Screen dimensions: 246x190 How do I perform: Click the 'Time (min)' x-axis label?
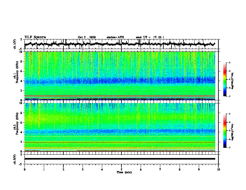(124, 172)
